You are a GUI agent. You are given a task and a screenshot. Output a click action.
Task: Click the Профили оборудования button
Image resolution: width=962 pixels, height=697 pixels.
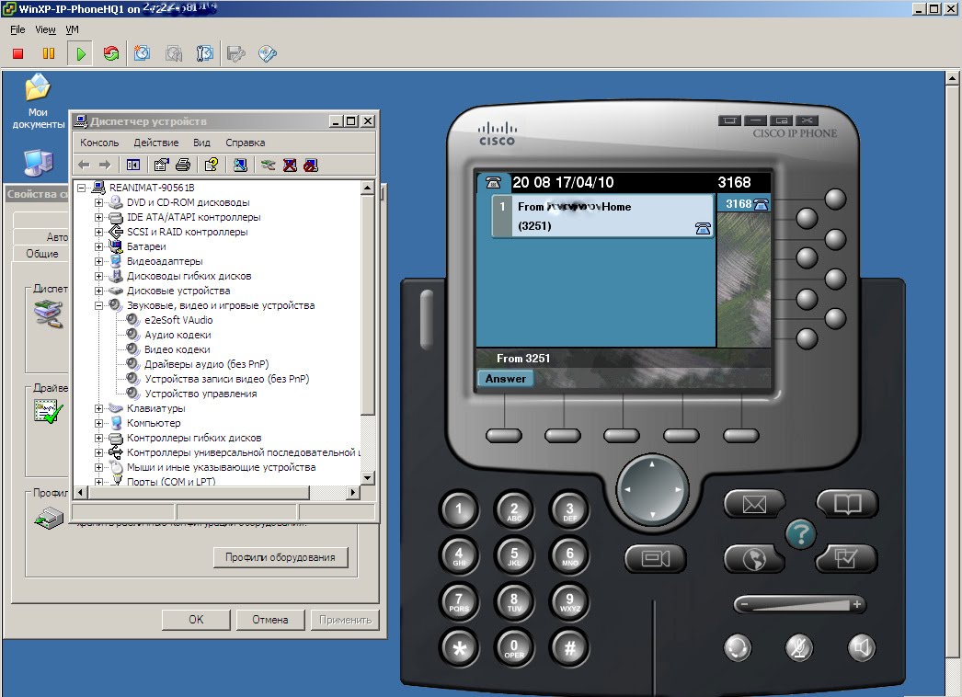(x=281, y=557)
